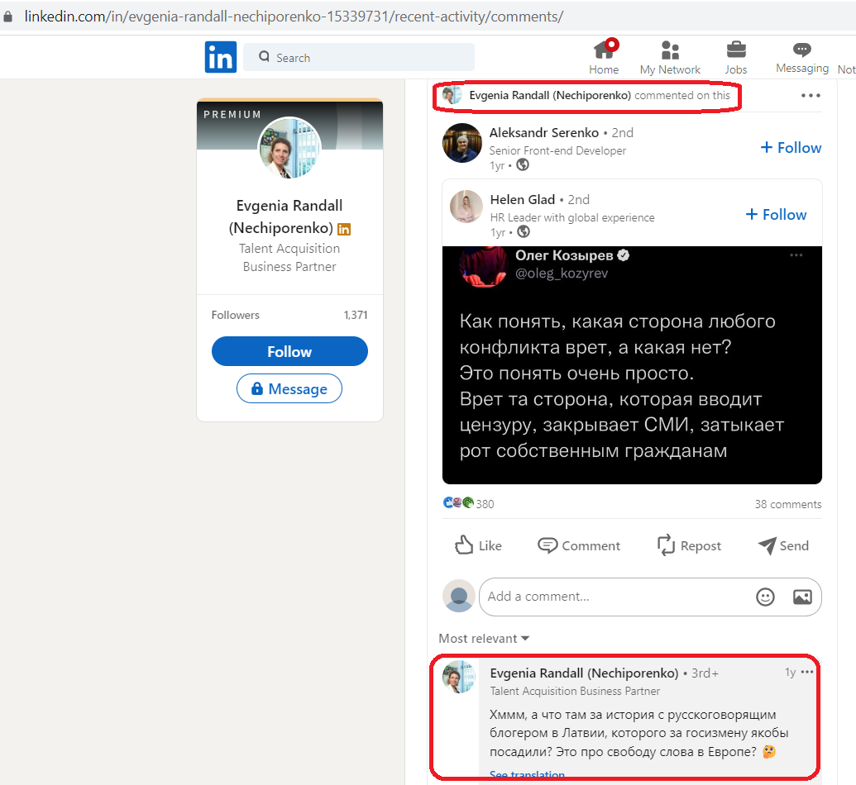This screenshot has width=856, height=785.
Task: Focus the Search input field
Action: pyautogui.click(x=359, y=57)
